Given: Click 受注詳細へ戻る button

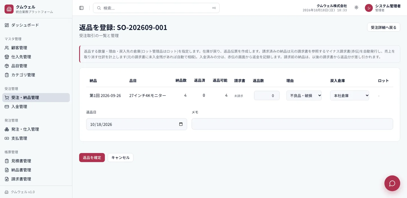Looking at the screenshot, I should pos(384,27).
